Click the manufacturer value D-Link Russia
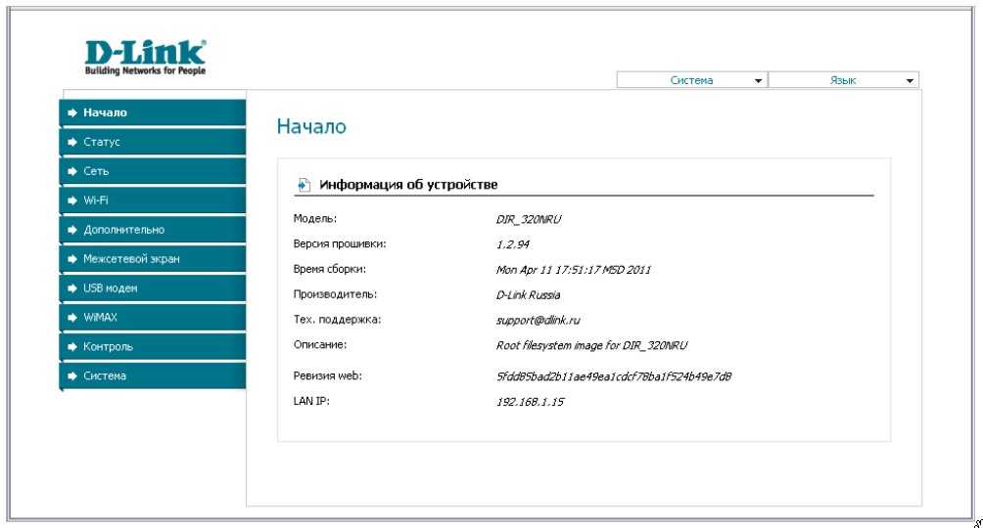Image resolution: width=983 pixels, height=528 pixels. pos(528,295)
